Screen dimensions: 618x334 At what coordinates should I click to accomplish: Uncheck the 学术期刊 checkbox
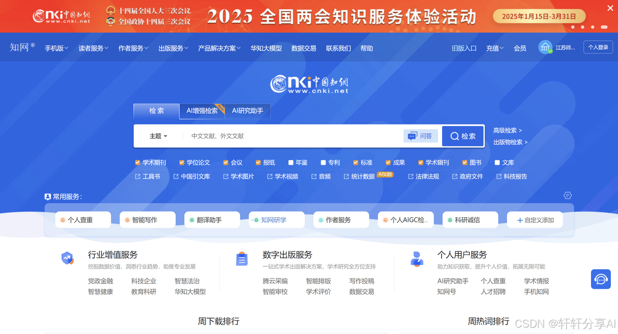point(138,163)
